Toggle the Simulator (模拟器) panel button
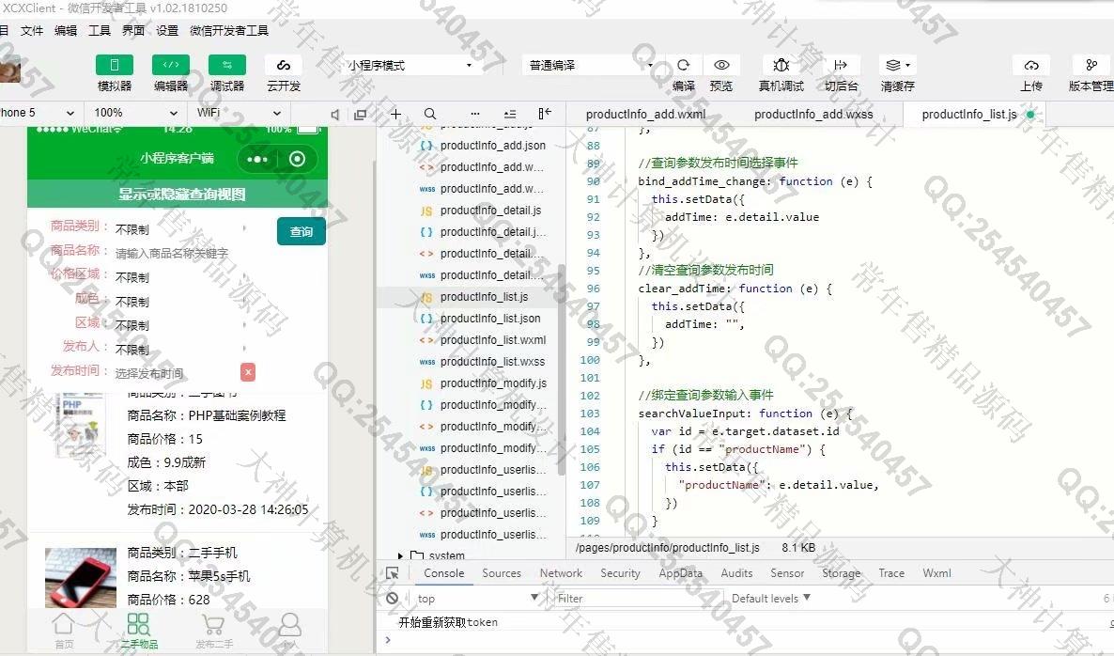Viewport: 1114px width, 656px height. coord(115,65)
